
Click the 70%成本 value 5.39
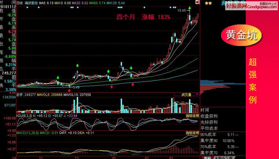coord(231,147)
